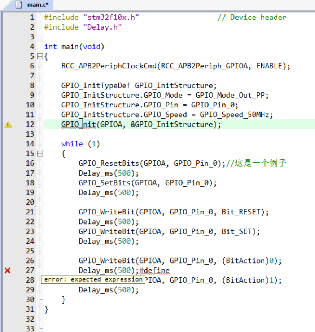Click Delay_ms(500) on line 29
315x332 pixels.
pos(107,290)
